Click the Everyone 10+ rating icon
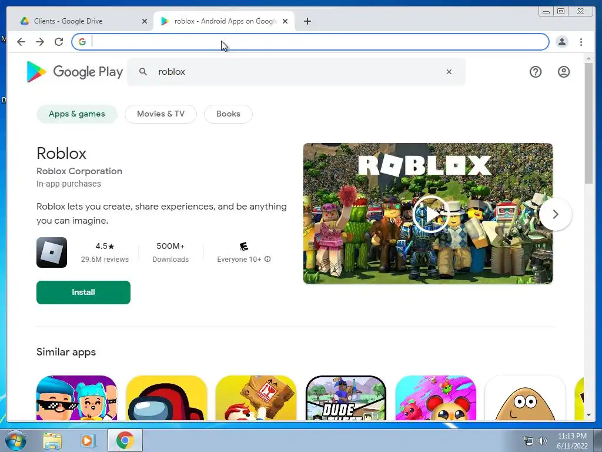This screenshot has width=602, height=452. click(x=243, y=247)
